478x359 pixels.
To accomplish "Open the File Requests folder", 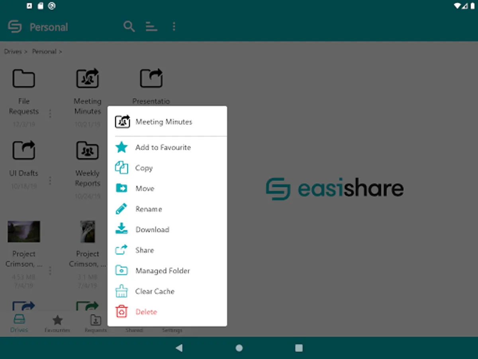I will coord(24,78).
